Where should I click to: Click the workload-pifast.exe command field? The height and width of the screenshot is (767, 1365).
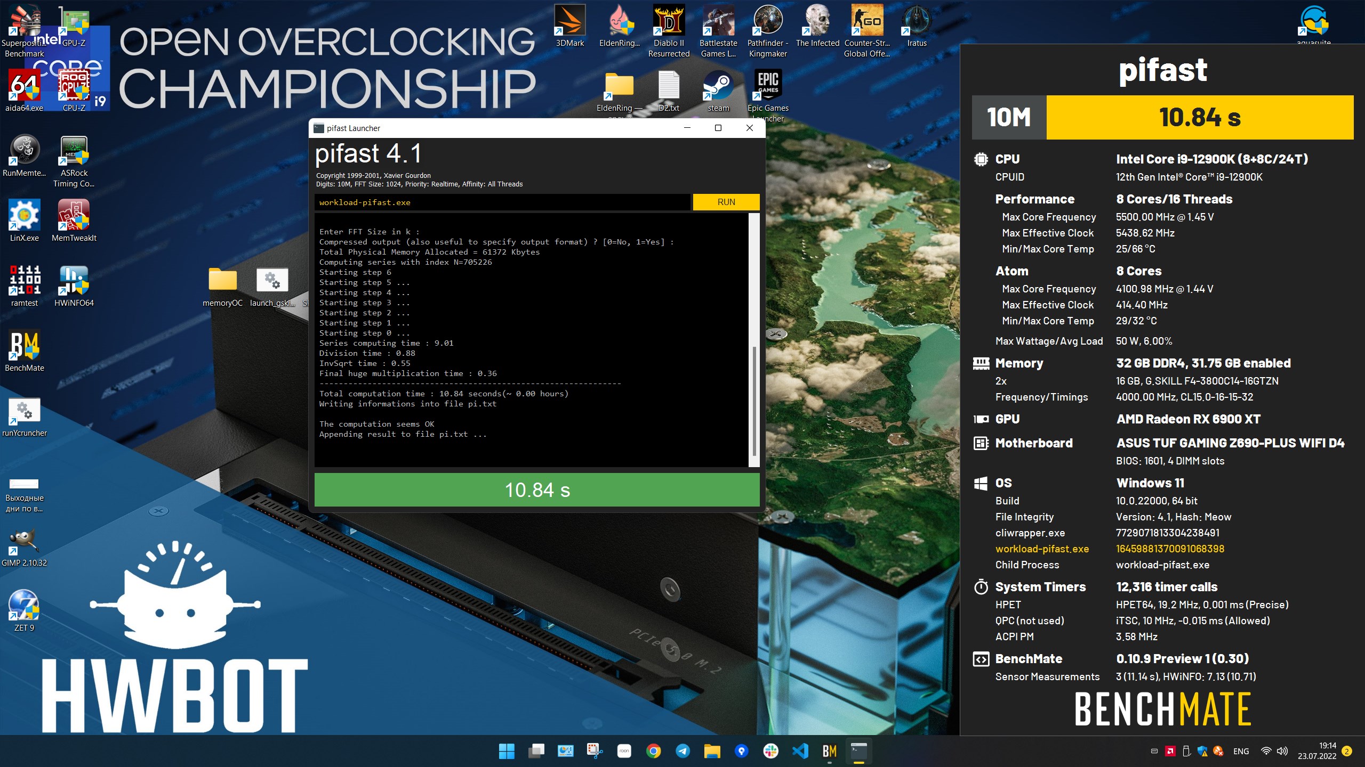pos(502,202)
